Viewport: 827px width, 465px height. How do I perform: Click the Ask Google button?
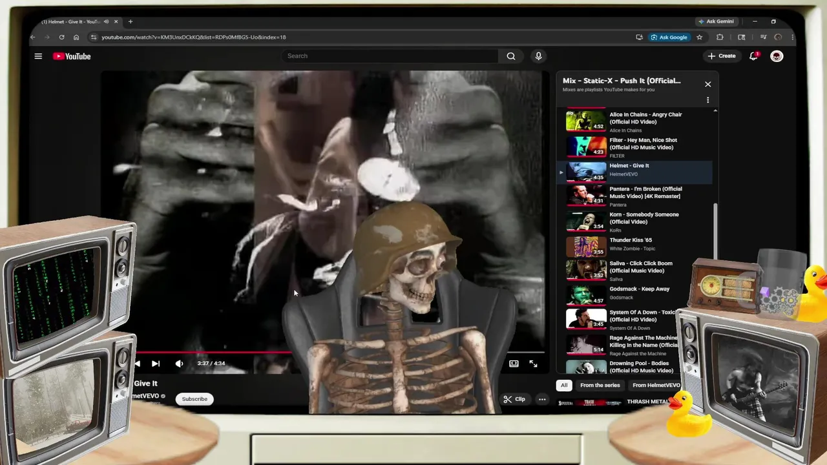pyautogui.click(x=669, y=37)
